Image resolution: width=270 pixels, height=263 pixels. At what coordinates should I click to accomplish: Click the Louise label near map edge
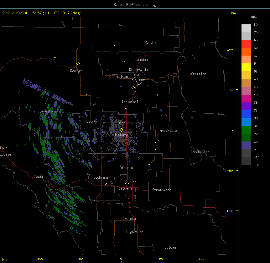(6, 155)
